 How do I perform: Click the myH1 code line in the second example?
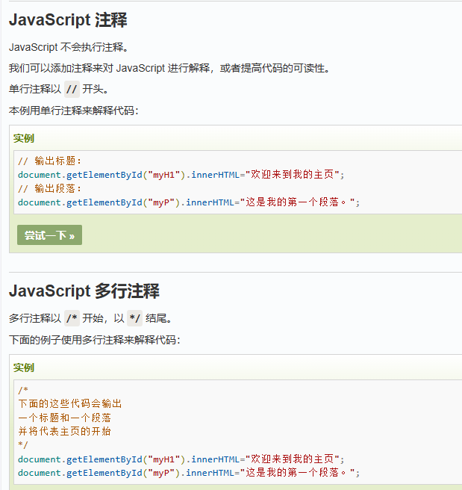click(x=181, y=459)
